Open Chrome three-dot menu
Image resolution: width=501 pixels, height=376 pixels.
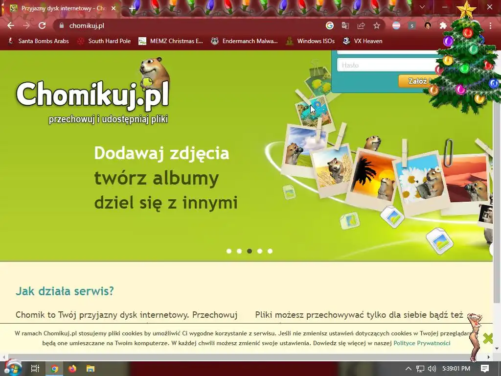pos(490,25)
